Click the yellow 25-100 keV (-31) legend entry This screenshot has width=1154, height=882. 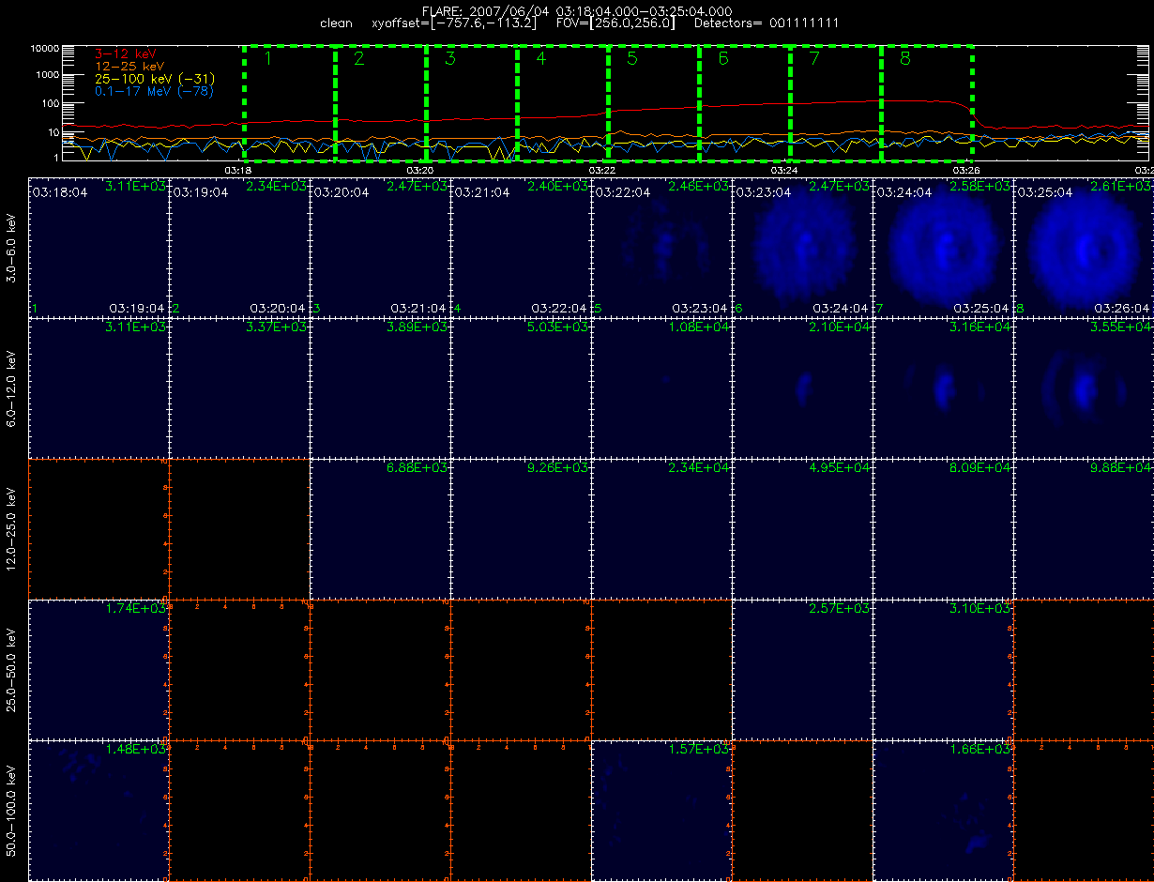point(154,79)
